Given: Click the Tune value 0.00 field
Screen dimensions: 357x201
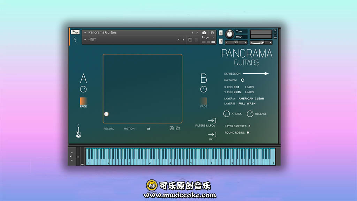Looking at the screenshot, I should [x=241, y=37].
